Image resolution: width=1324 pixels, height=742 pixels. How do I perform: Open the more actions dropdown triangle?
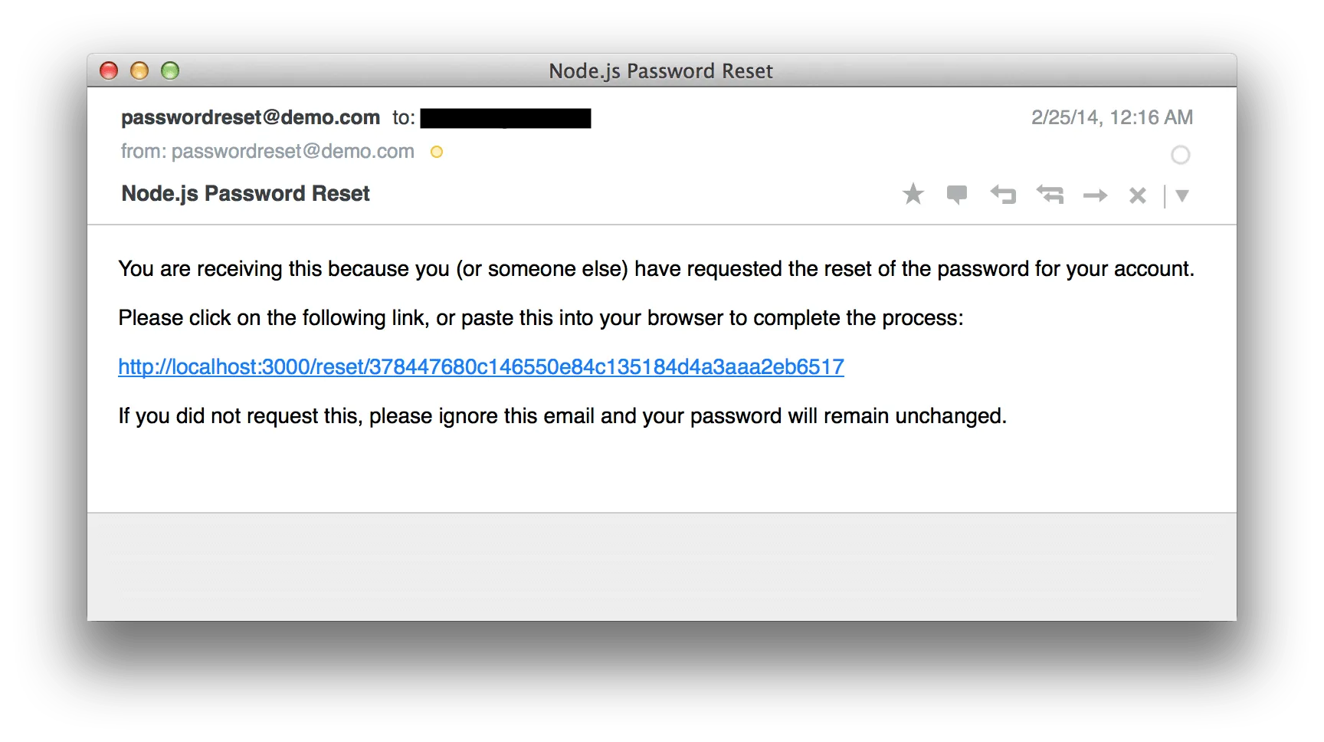1181,196
